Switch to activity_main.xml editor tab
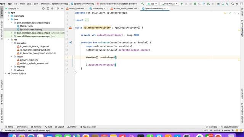 coord(76,8)
